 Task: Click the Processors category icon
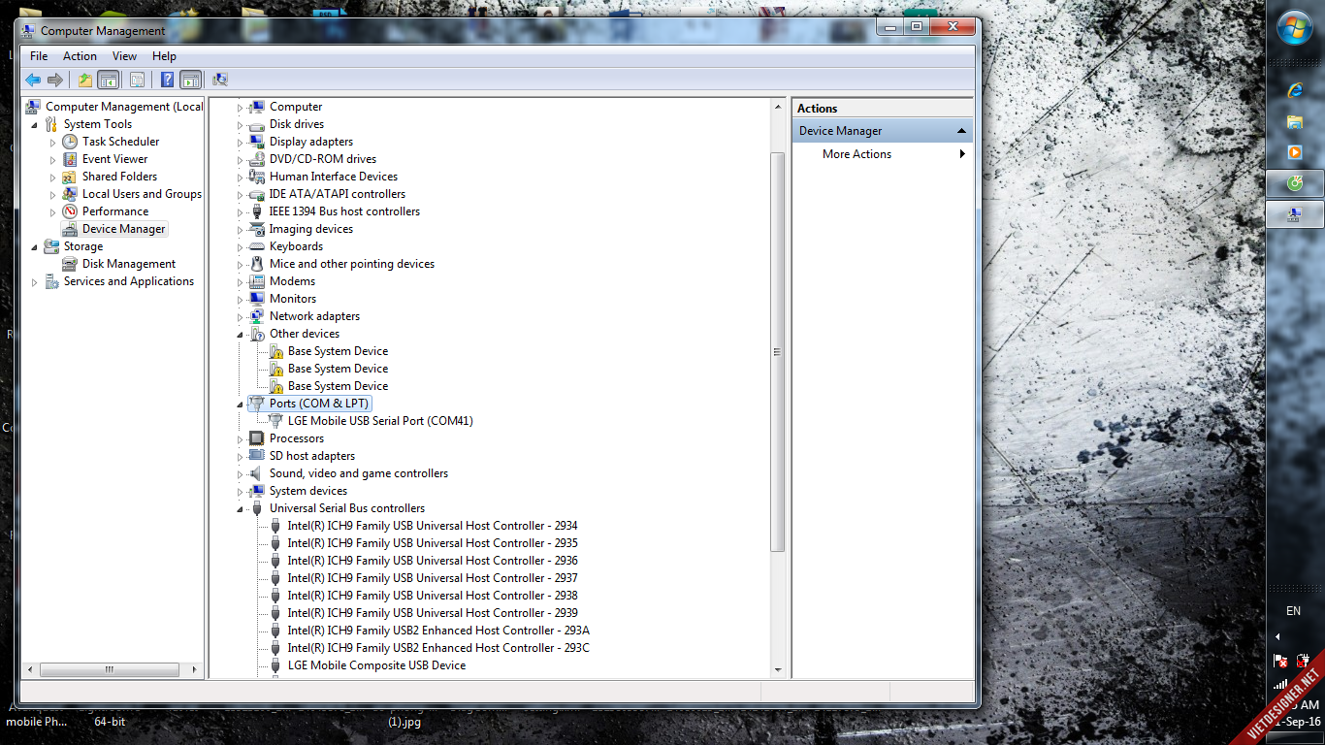point(257,438)
